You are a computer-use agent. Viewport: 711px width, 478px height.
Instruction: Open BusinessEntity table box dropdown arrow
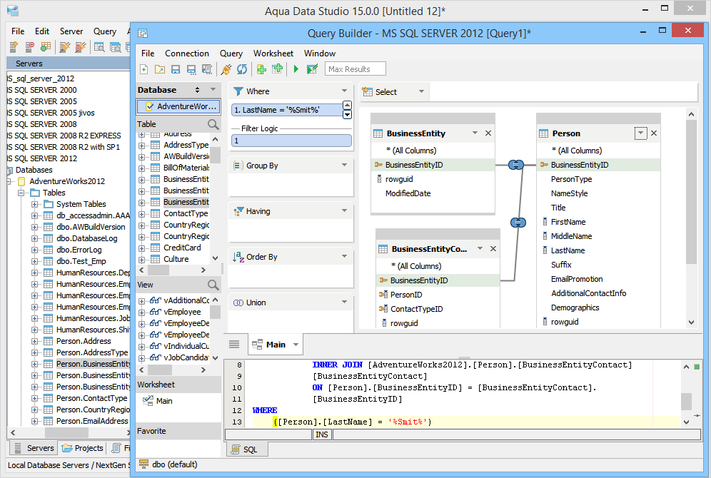[x=475, y=133]
